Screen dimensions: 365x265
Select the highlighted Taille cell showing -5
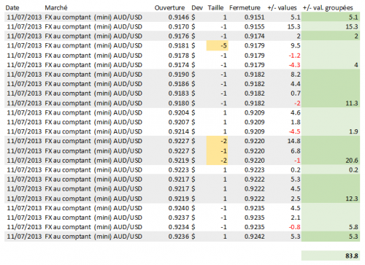point(218,46)
